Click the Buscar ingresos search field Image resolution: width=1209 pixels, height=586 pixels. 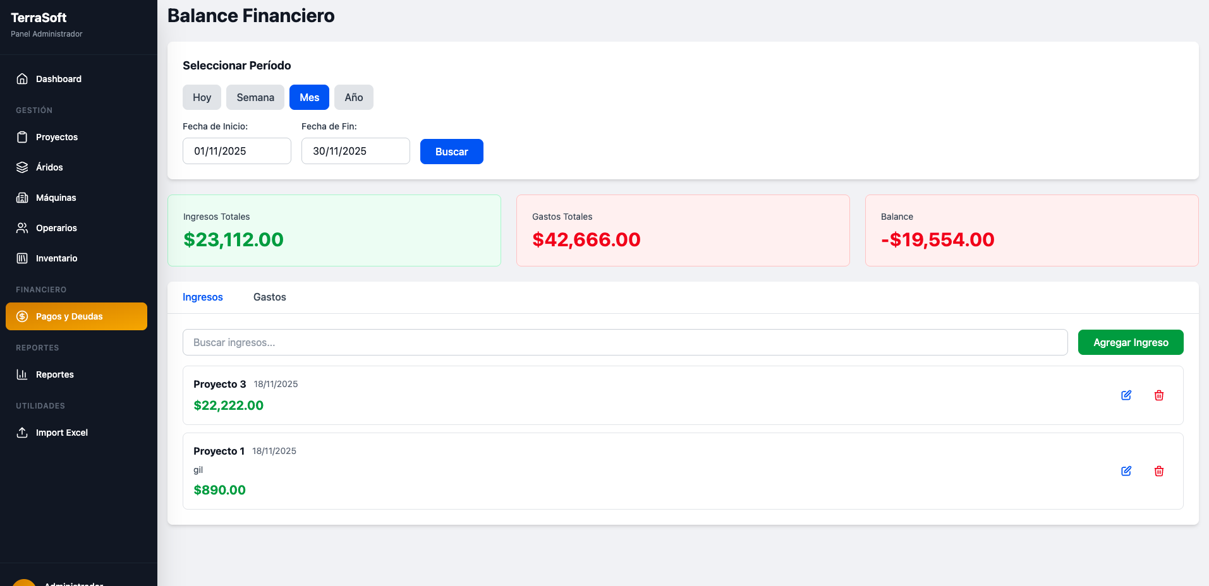[x=624, y=342]
